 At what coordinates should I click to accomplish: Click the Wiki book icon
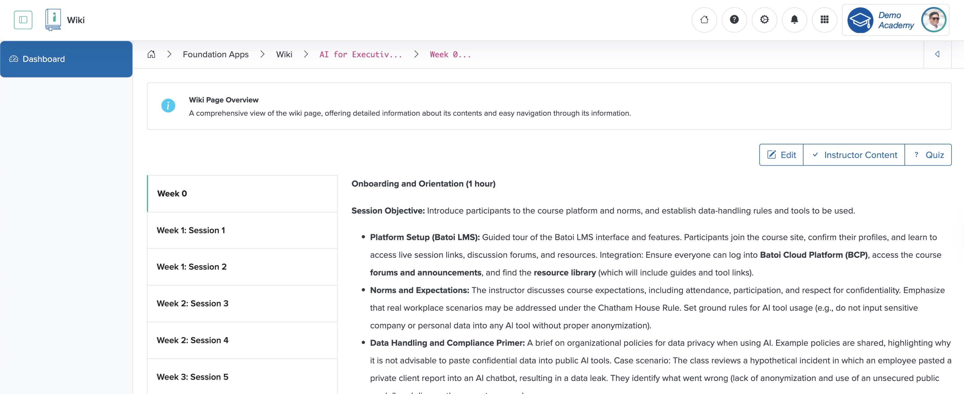53,19
